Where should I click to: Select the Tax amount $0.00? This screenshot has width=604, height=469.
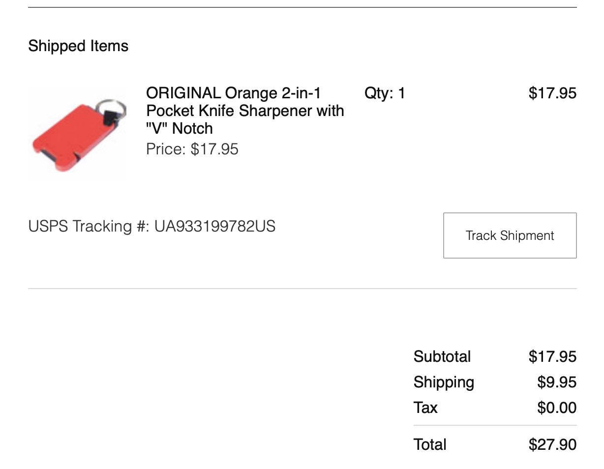click(x=556, y=408)
